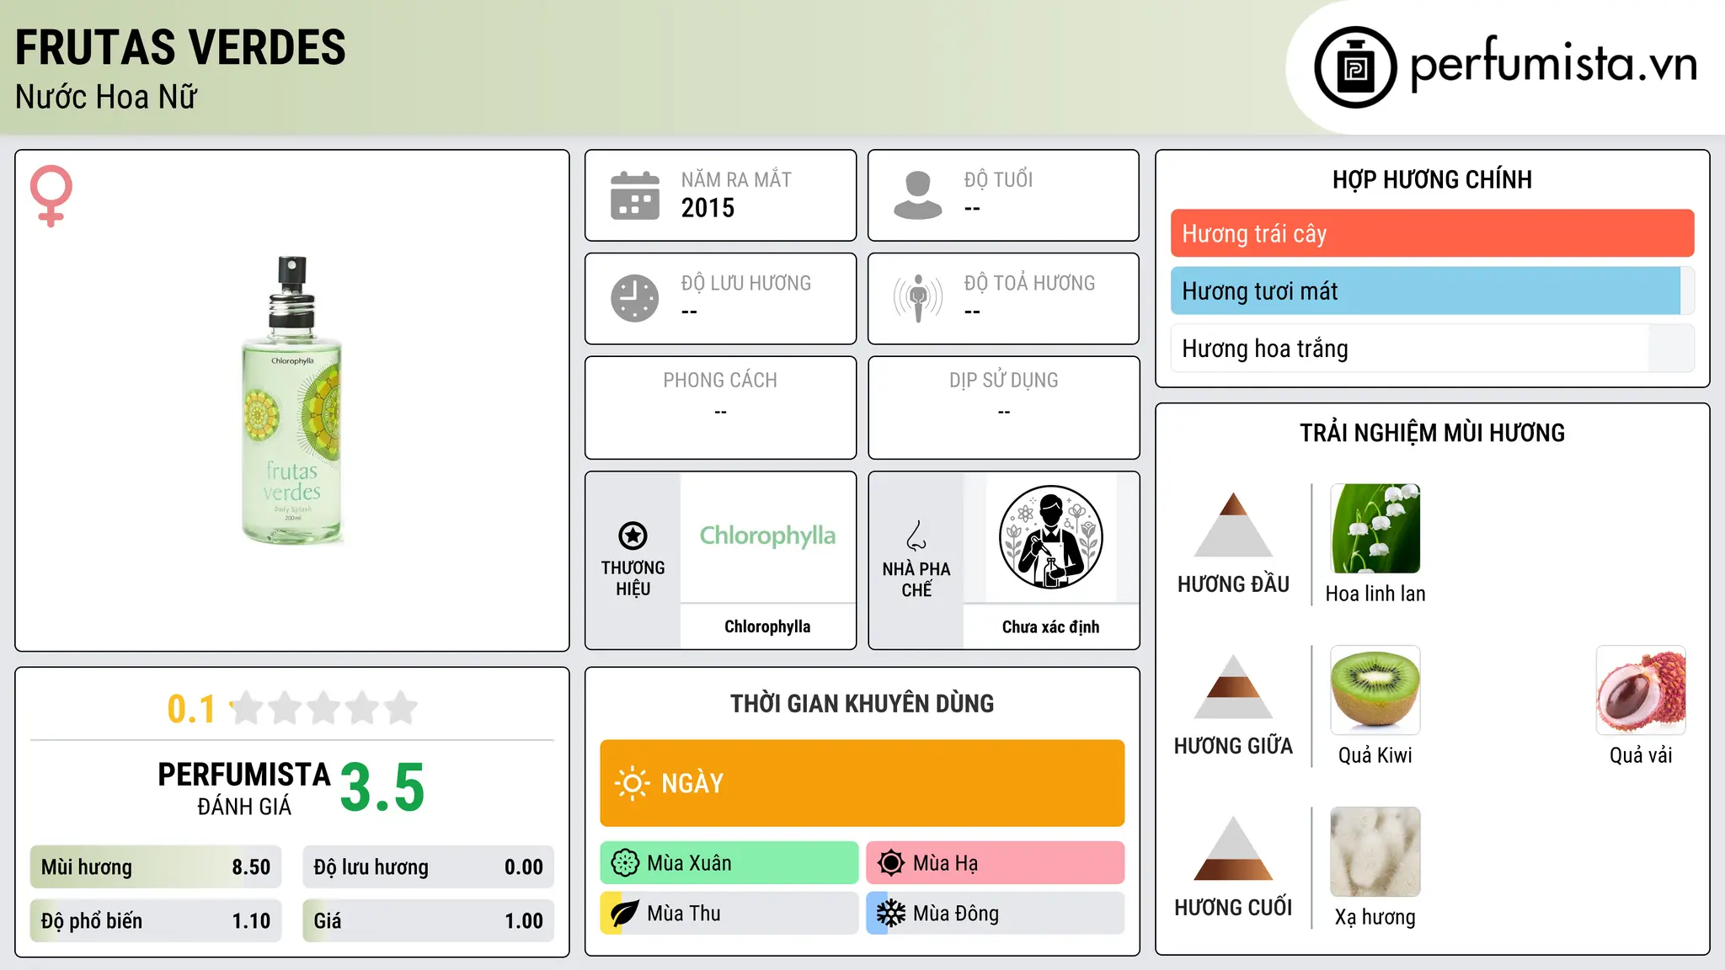Screen dimensions: 1725x970
Task: Click the Mùi hương 8.50 score bar
Action: point(156,867)
